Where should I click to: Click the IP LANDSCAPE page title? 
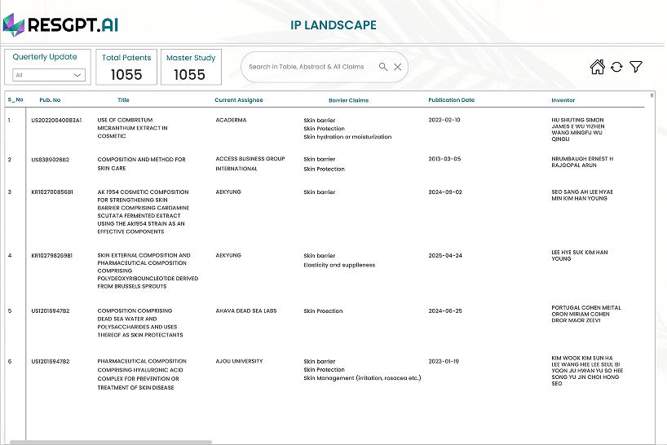333,25
